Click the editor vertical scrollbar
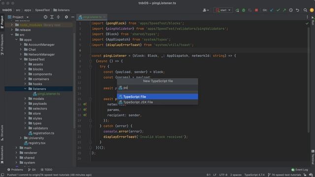315x177 pixels. pyautogui.click(x=309, y=80)
